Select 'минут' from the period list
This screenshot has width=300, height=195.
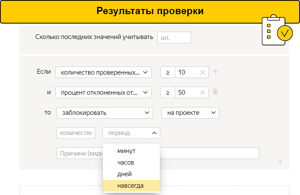[126, 151]
